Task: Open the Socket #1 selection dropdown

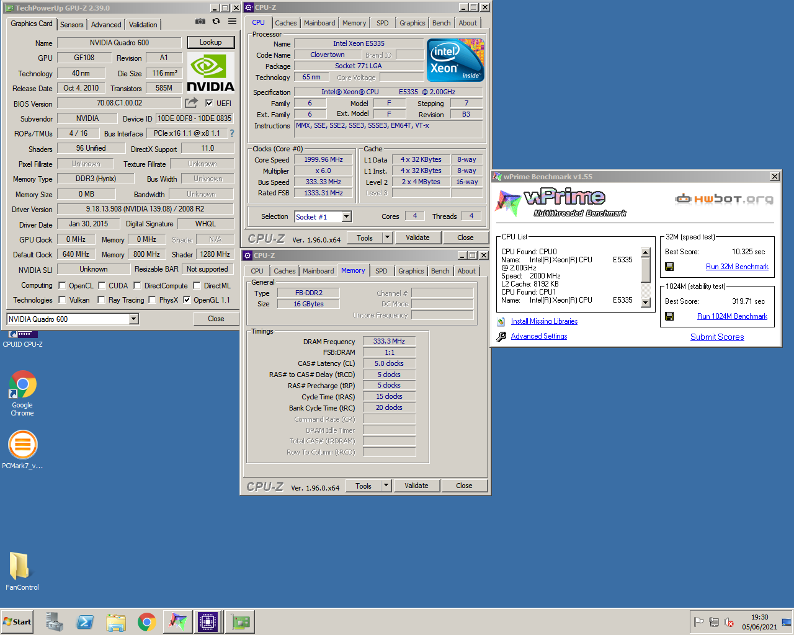Action: 347,216
